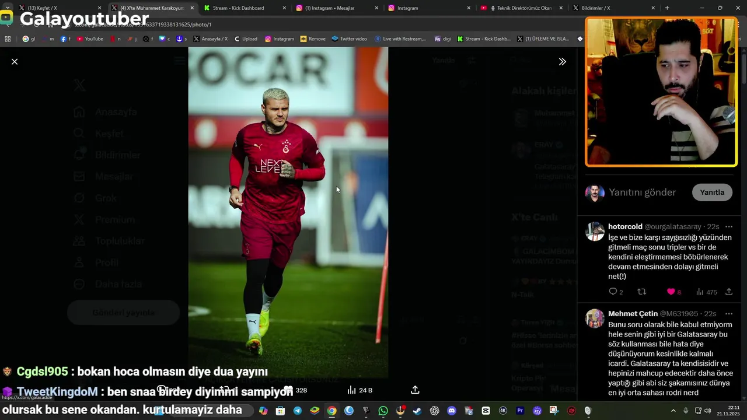Viewport: 747px width, 420px height.
Task: Open hotorcold's profile via the avatar
Action: tap(595, 231)
